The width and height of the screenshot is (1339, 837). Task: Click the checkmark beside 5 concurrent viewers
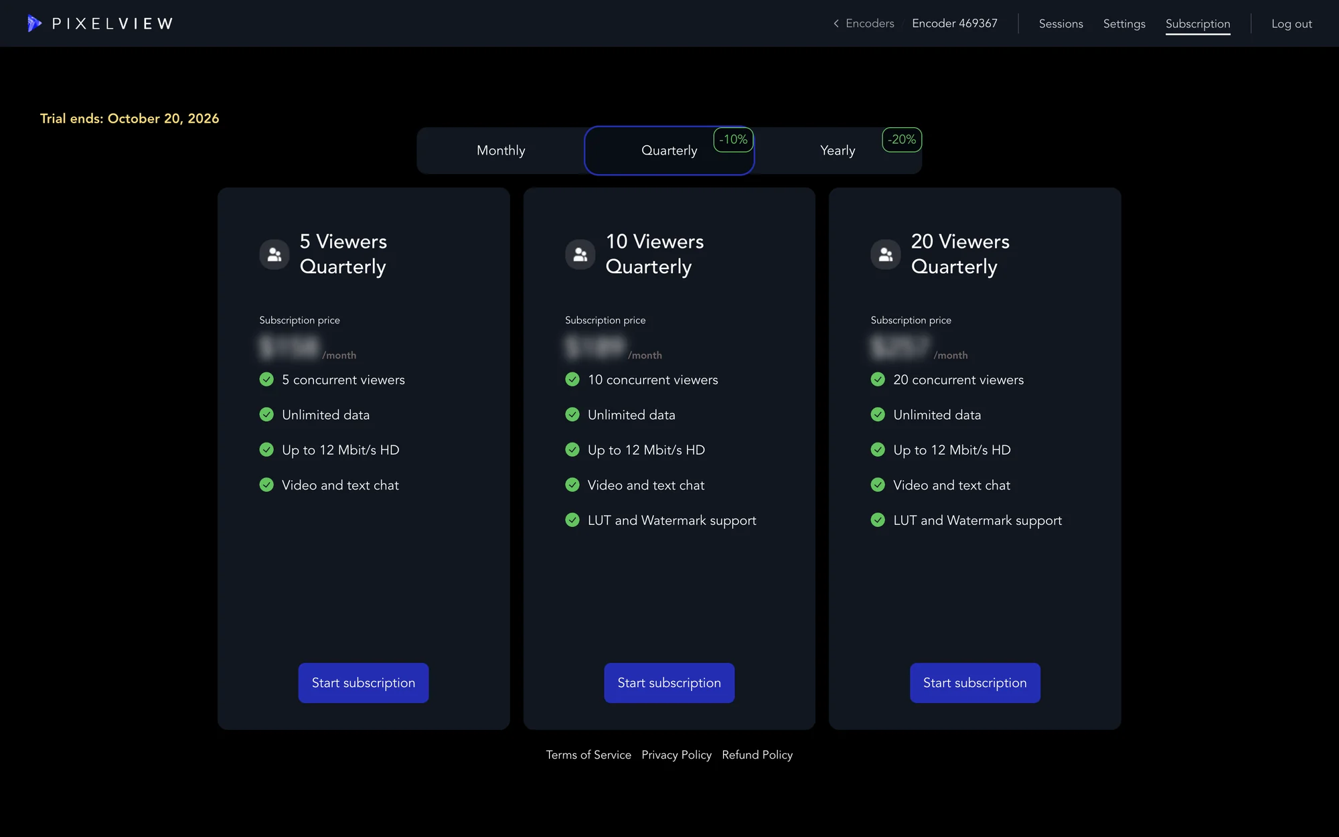pos(266,380)
